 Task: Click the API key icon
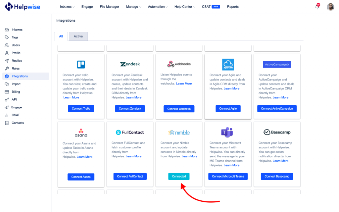7,100
